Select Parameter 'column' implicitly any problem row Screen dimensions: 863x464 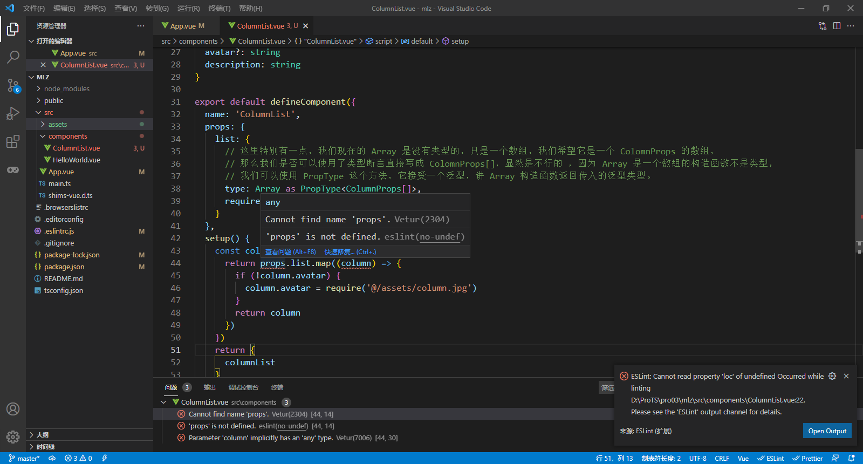tap(383, 438)
